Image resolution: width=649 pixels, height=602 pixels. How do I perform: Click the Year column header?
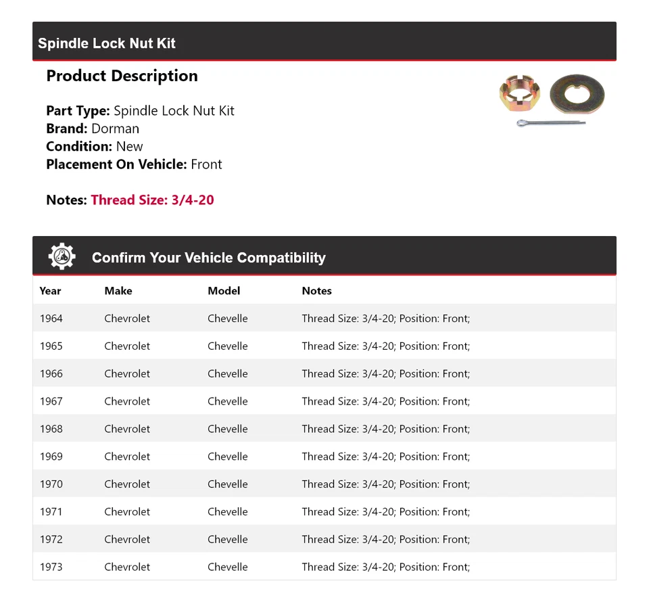pyautogui.click(x=50, y=291)
